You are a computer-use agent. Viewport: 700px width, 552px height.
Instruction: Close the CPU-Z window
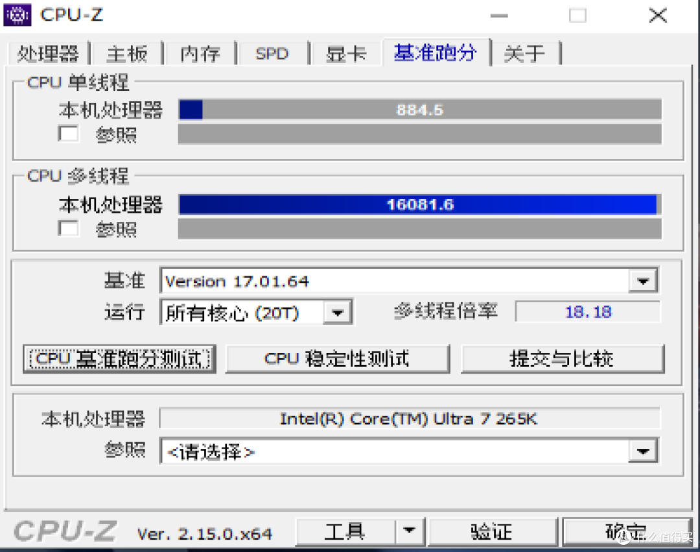click(658, 16)
